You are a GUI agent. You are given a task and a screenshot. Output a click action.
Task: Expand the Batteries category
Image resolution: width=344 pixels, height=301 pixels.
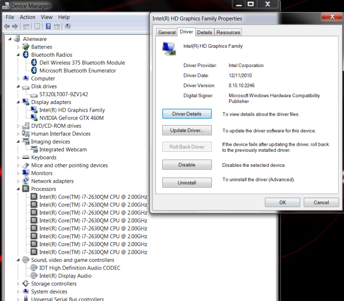click(x=18, y=47)
